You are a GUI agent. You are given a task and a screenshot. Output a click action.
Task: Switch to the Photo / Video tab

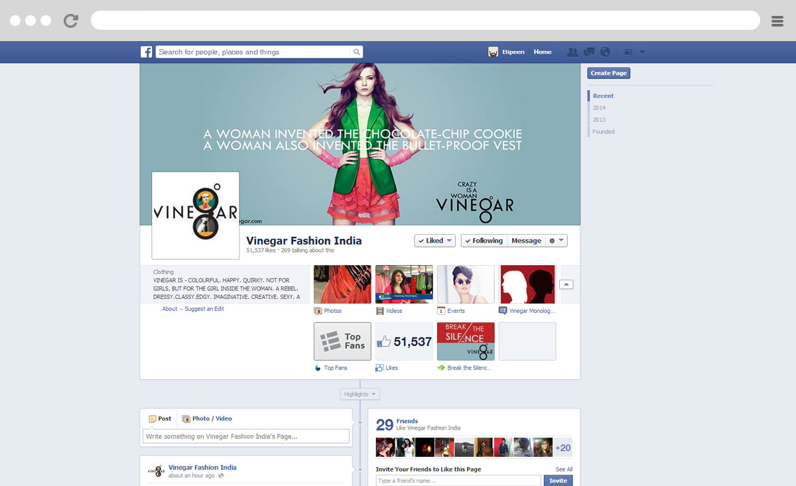(x=207, y=418)
